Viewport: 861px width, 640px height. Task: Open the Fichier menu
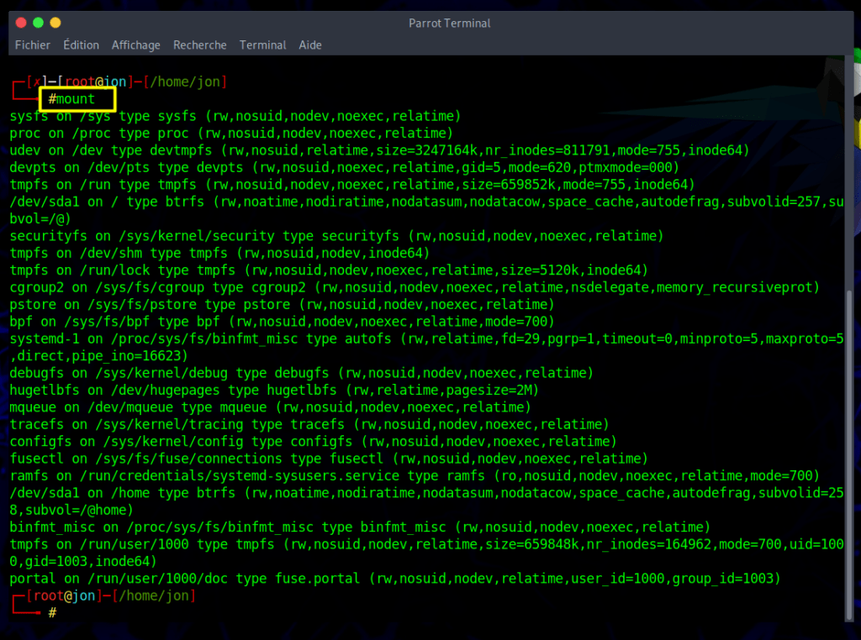point(33,45)
